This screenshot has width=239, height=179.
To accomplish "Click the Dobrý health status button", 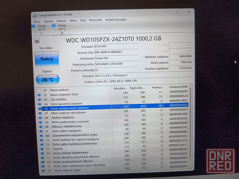I will [x=47, y=58].
